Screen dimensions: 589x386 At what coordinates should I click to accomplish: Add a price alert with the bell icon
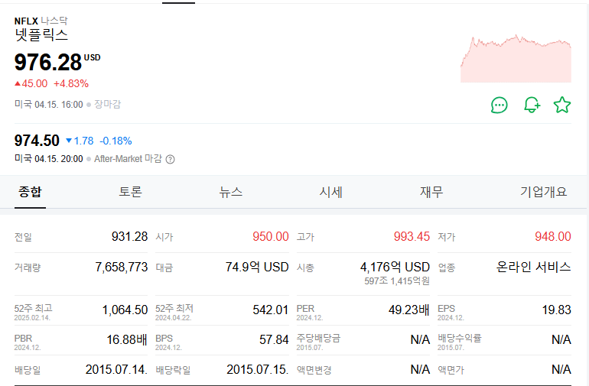pos(532,105)
